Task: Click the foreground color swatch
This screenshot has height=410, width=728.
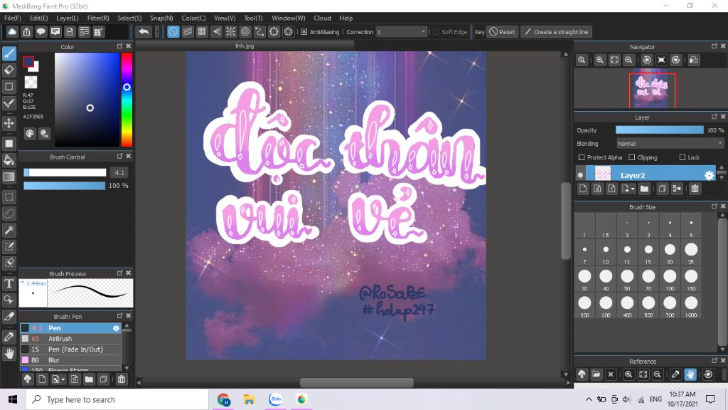Action: pyautogui.click(x=28, y=61)
